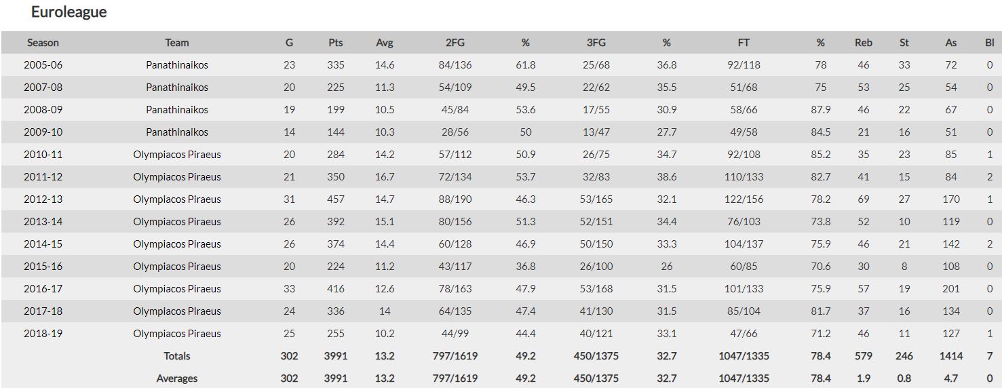Viewport: 1002px width, 388px height.
Task: Click the 457 points value
Action: coord(335,199)
